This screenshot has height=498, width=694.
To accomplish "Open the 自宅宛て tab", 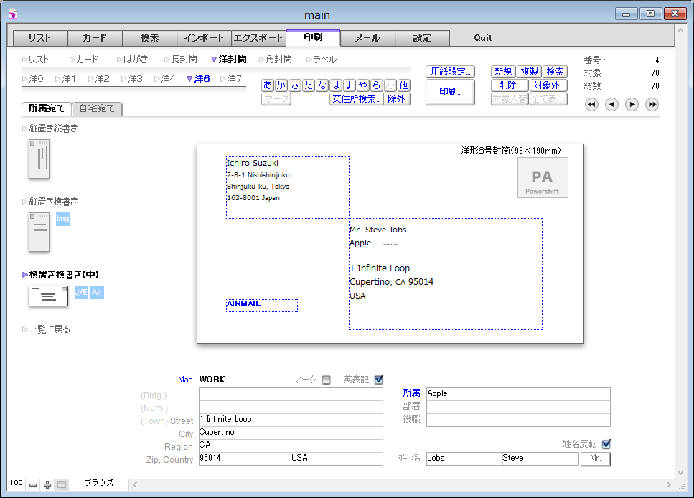I will click(98, 109).
